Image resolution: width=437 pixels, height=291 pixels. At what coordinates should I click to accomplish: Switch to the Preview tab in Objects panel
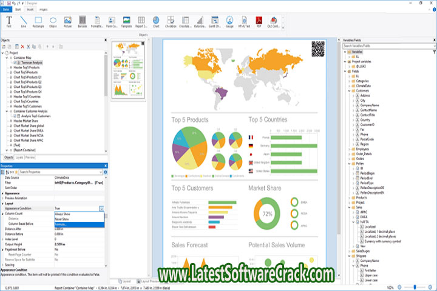[30, 158]
